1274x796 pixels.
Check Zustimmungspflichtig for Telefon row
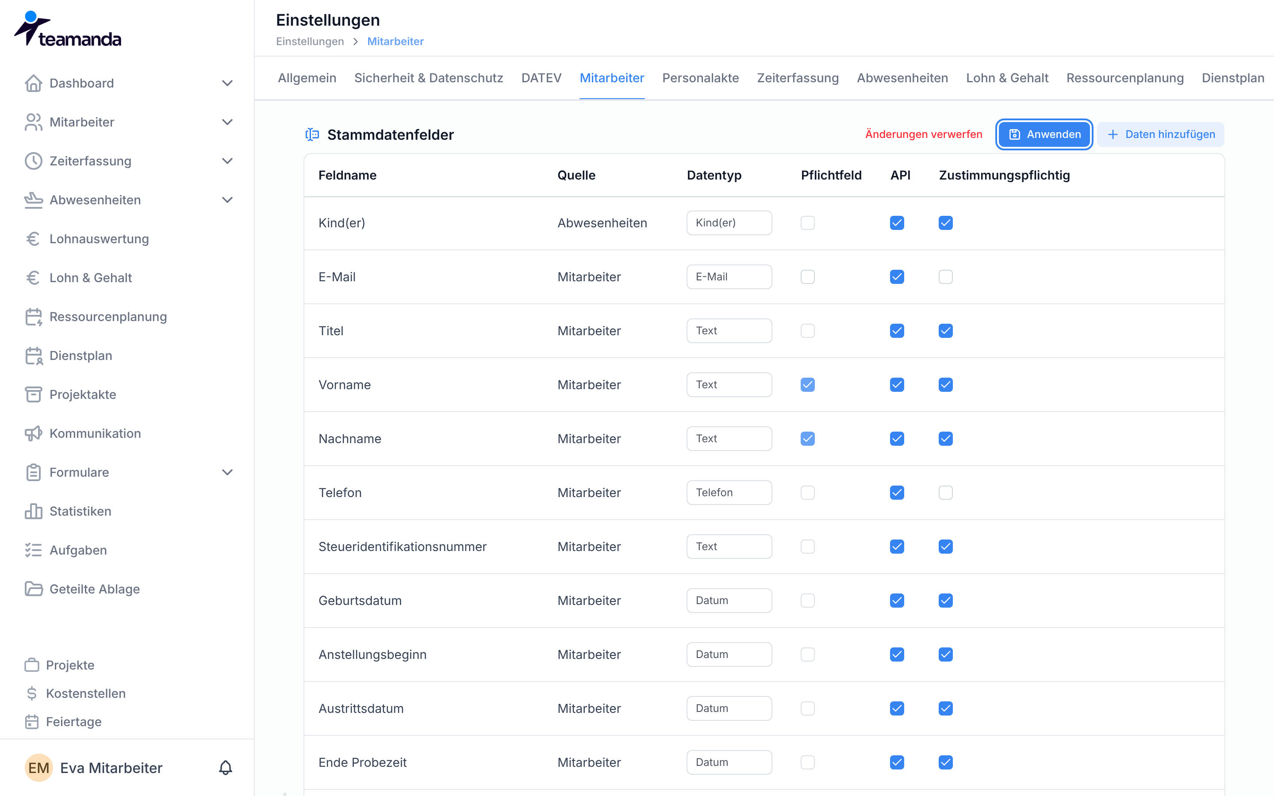tap(945, 493)
